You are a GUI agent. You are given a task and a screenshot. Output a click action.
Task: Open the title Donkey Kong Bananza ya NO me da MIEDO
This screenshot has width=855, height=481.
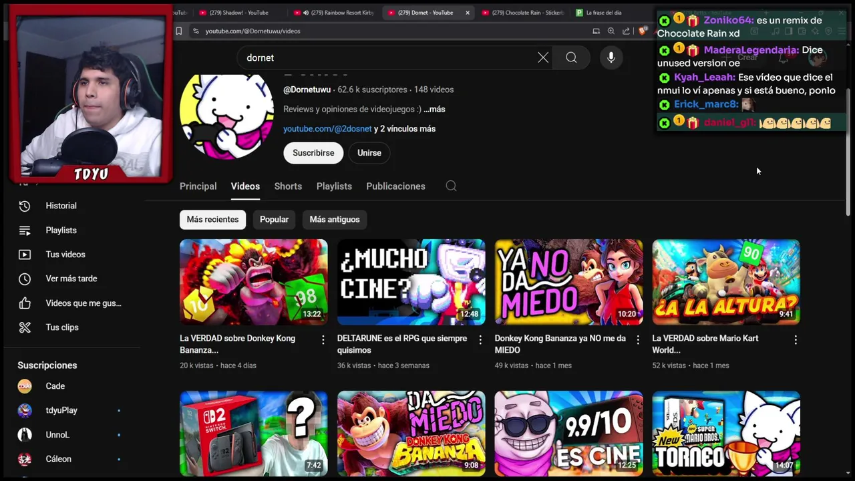[560, 344]
